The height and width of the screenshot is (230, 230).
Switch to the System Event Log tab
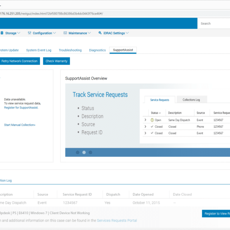39,50
